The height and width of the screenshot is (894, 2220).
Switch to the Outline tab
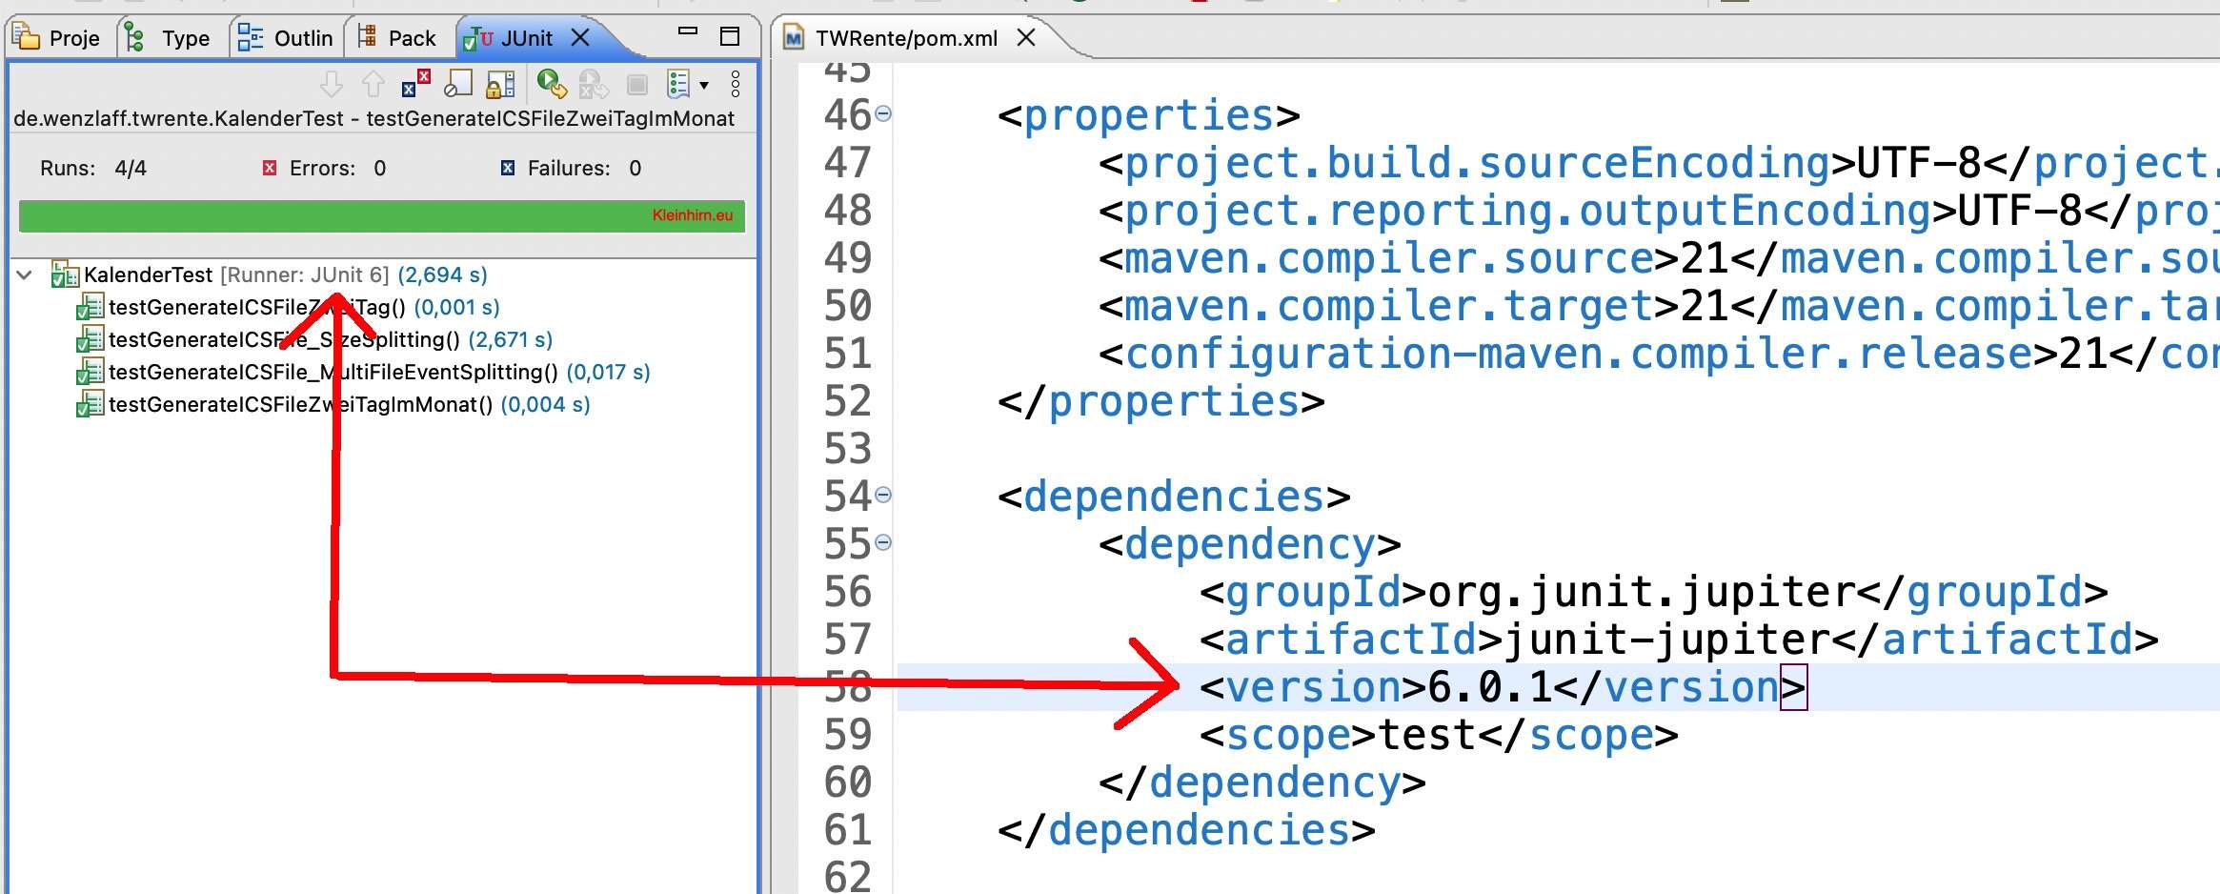pos(286,38)
